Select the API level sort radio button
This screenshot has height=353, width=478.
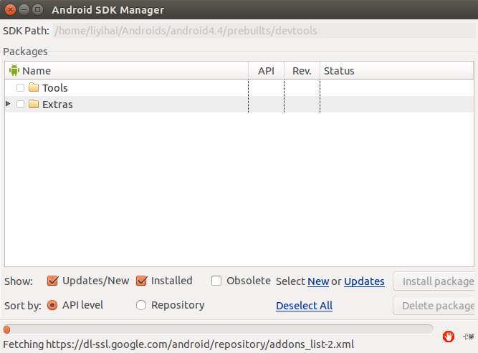52,305
